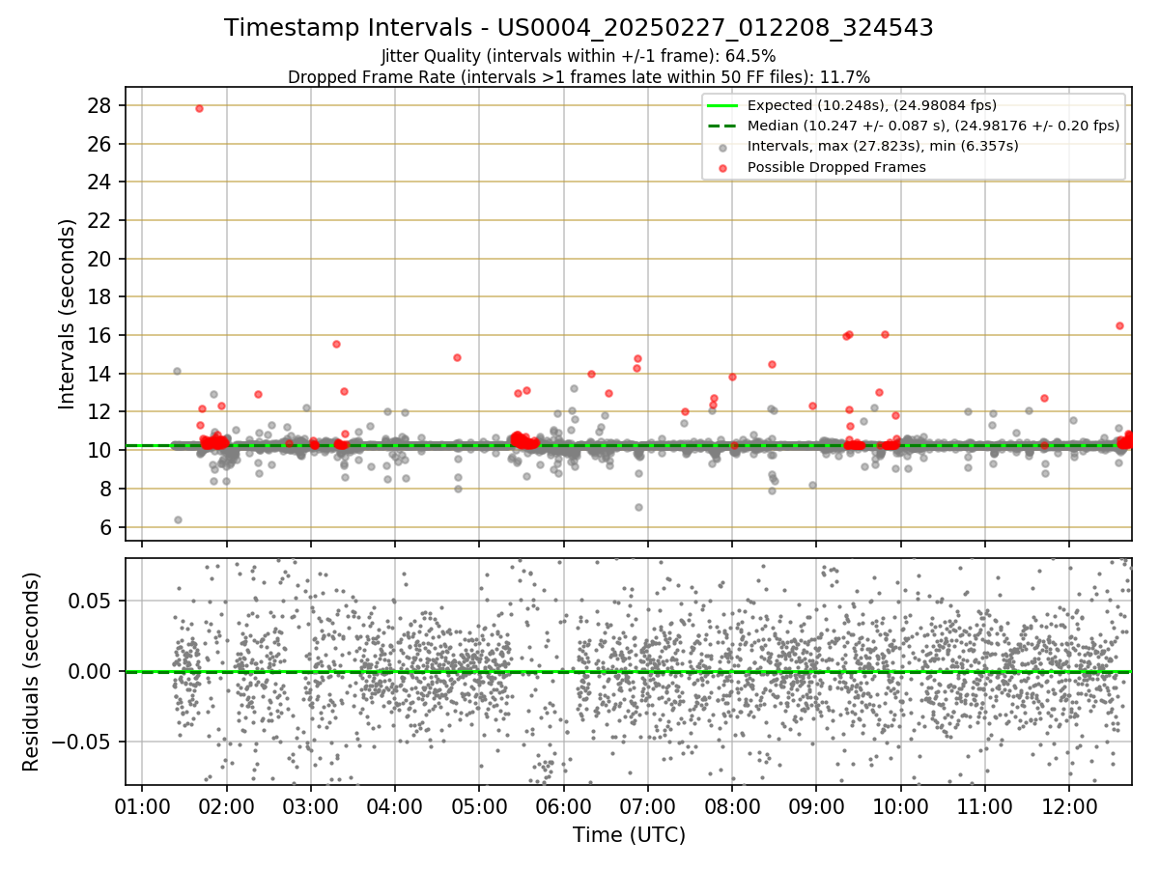Click the x-axis tick label "09:00"
Screen dimensions: 1159x869
point(816,805)
